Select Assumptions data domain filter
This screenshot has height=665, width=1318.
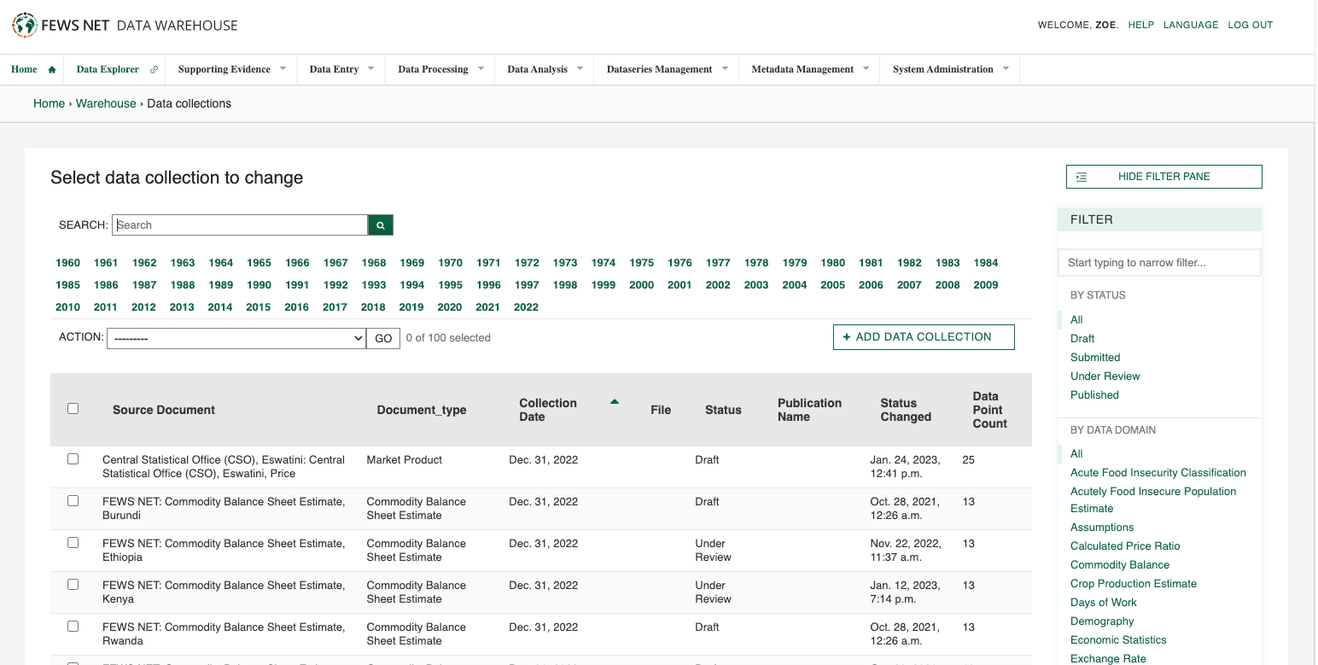(x=1102, y=528)
